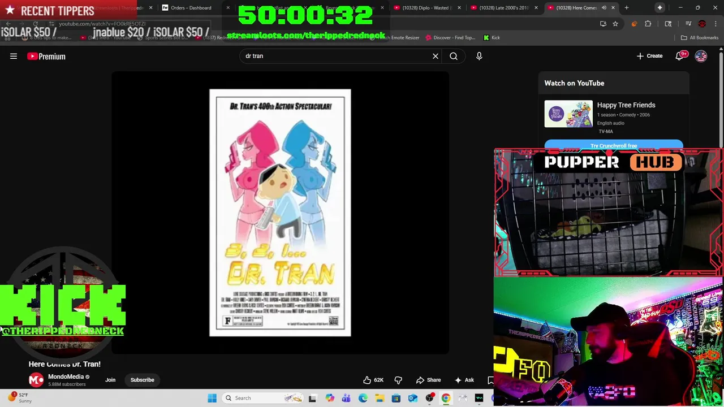This screenshot has height=407, width=724.
Task: Switch to the Late 2000's tab
Action: pos(504,7)
